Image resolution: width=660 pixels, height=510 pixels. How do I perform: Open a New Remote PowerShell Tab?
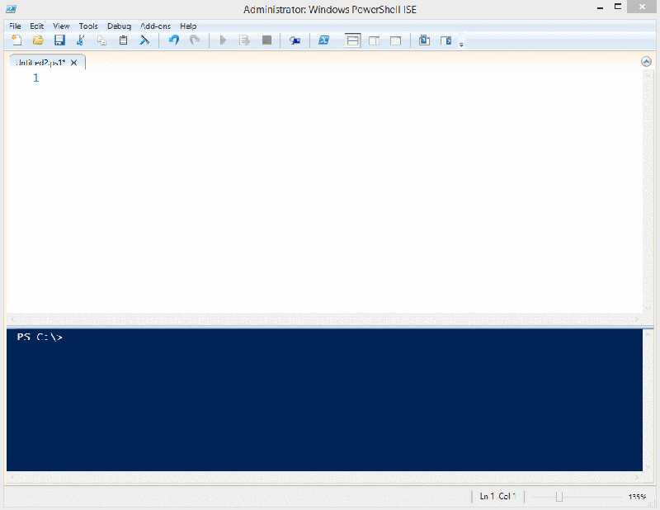click(x=295, y=40)
